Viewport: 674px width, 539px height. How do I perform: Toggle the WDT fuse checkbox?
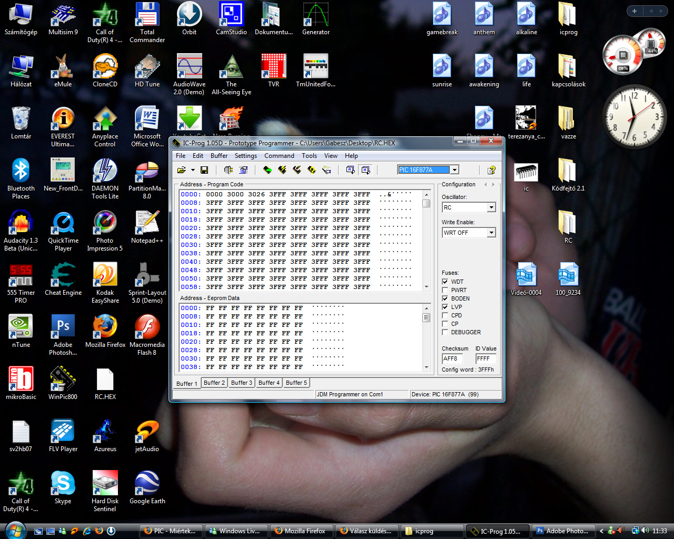pyautogui.click(x=445, y=282)
